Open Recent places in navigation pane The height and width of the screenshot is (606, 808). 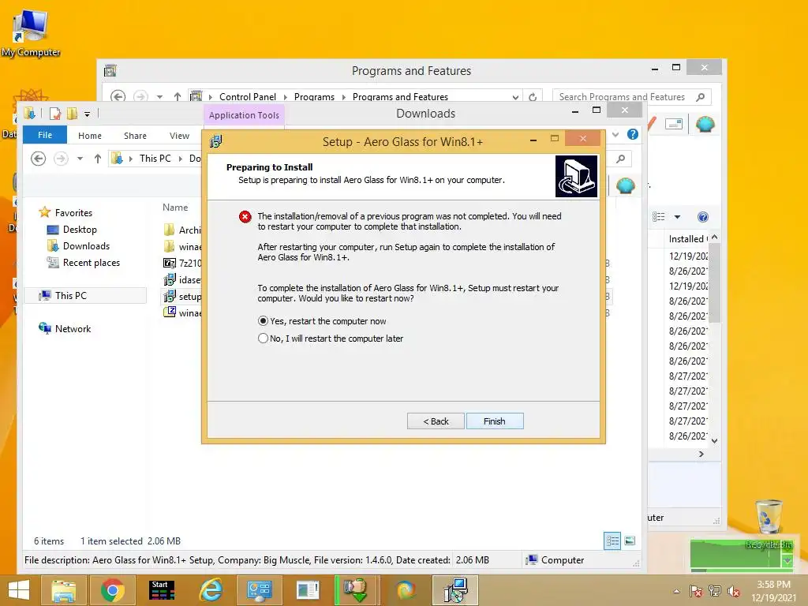click(x=92, y=262)
